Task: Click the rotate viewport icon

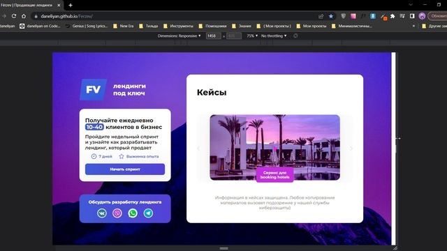Action: pos(295,36)
